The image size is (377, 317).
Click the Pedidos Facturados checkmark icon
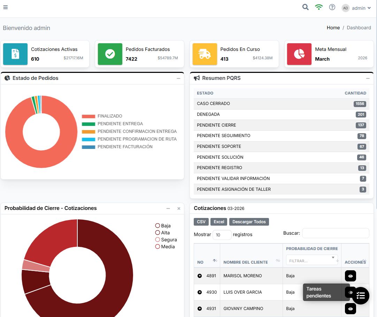[110, 54]
